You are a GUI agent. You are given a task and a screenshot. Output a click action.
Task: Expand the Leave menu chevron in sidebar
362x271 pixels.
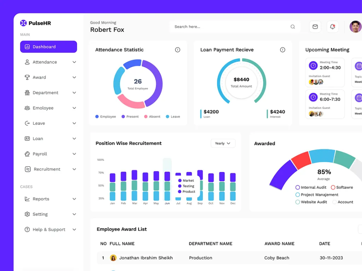pyautogui.click(x=74, y=123)
